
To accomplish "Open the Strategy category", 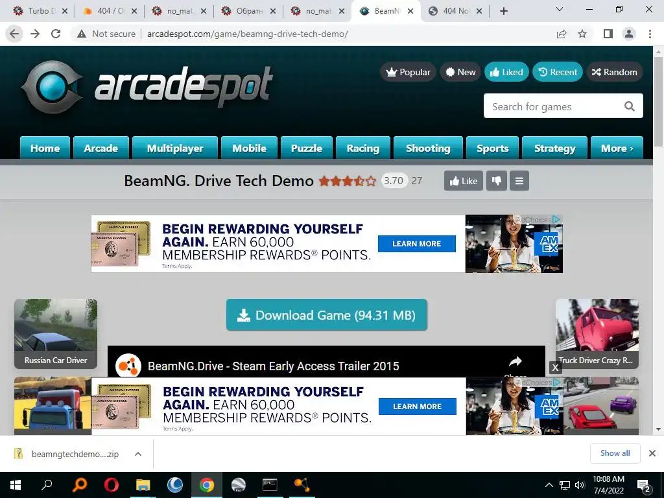I will (555, 148).
